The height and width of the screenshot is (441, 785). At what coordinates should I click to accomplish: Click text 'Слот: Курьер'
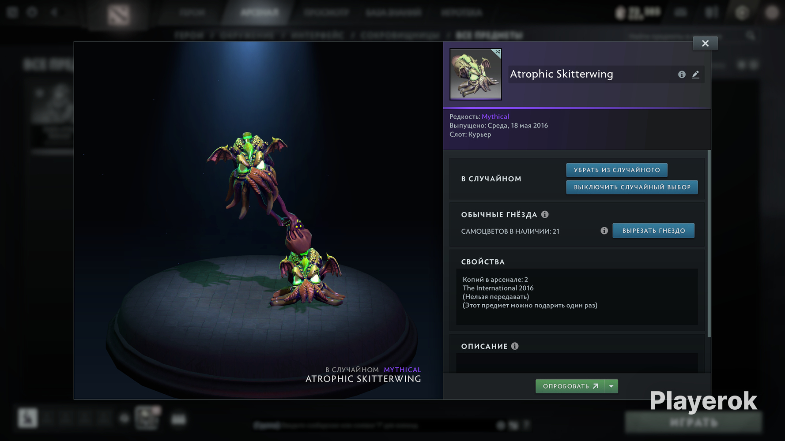[470, 134]
